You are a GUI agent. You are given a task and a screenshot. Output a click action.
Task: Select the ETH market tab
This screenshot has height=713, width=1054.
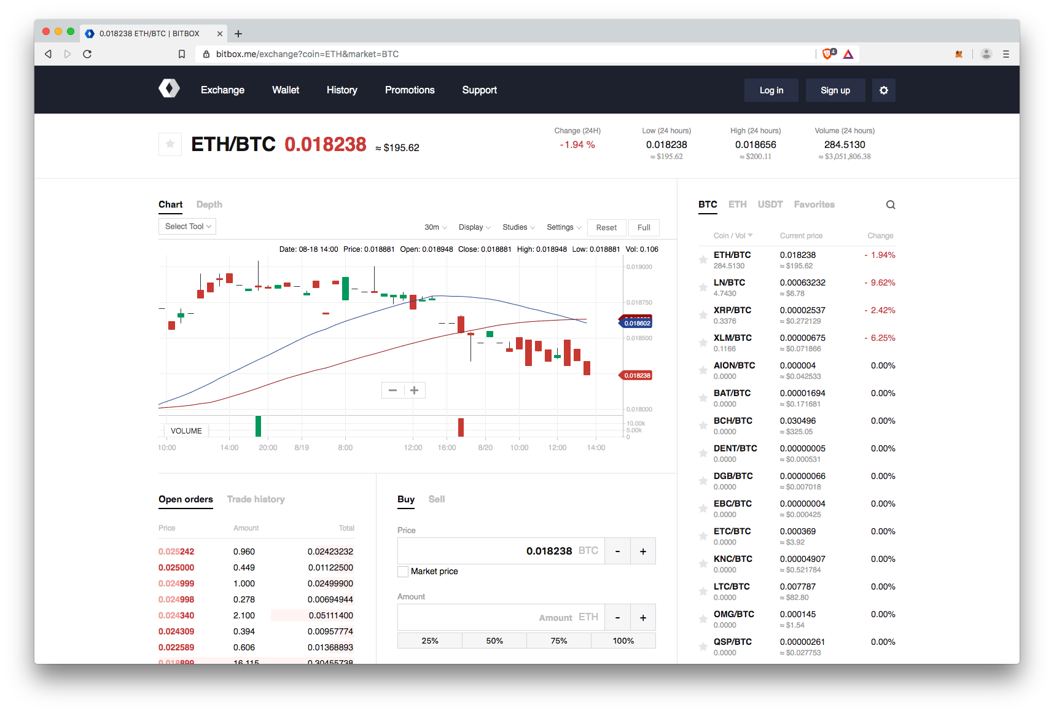click(x=738, y=205)
